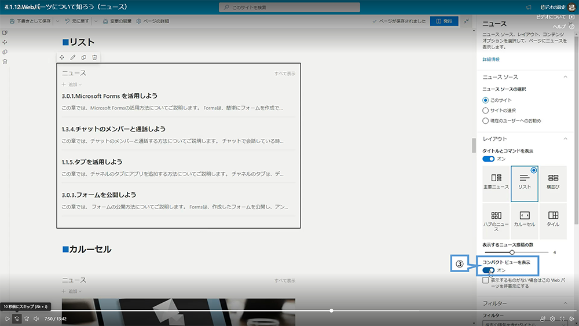
Task: Open 追加 dropdown in list news part
Action: 72,85
